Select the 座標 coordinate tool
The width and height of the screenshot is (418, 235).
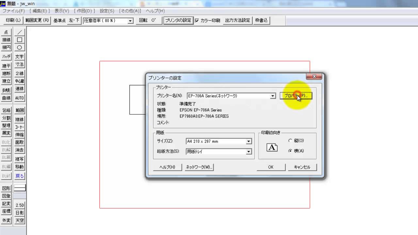click(x=6, y=211)
